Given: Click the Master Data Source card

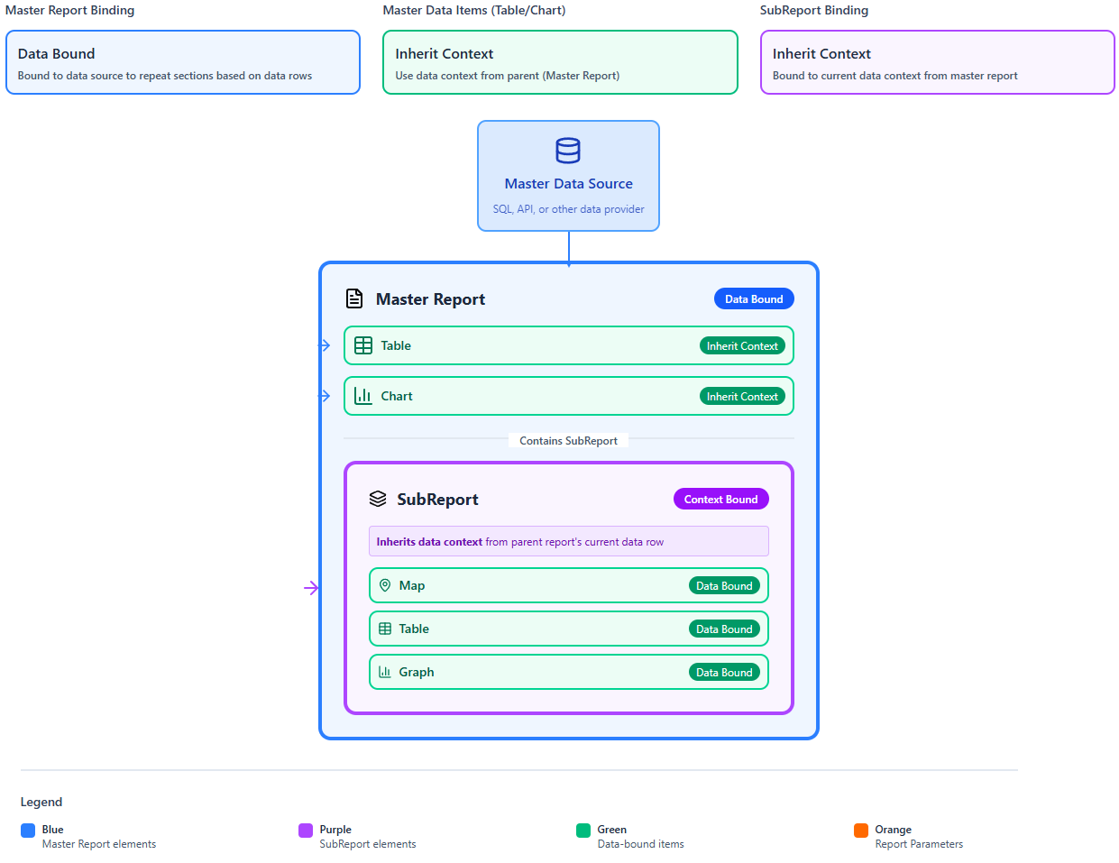Looking at the screenshot, I should pos(568,176).
